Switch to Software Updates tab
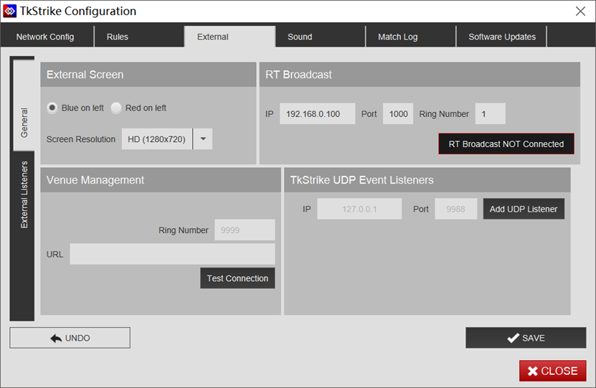 tap(502, 37)
